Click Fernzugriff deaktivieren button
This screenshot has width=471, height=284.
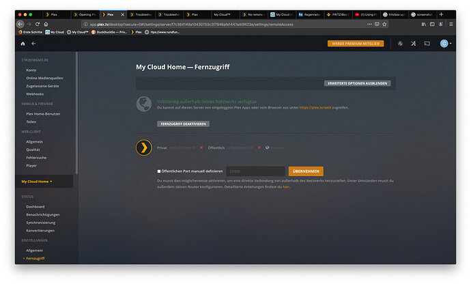pos(183,124)
